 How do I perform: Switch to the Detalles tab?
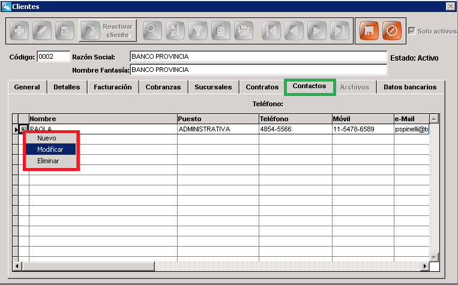(x=67, y=87)
